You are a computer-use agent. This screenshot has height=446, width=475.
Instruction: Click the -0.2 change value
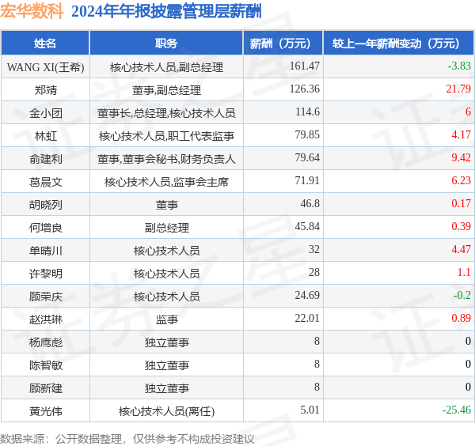[462, 295]
